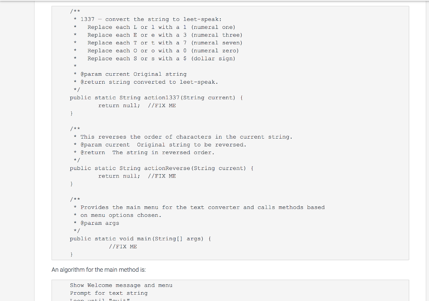Click the 'Replace each S or s' comment line
The width and height of the screenshot is (429, 301).
[x=161, y=59]
